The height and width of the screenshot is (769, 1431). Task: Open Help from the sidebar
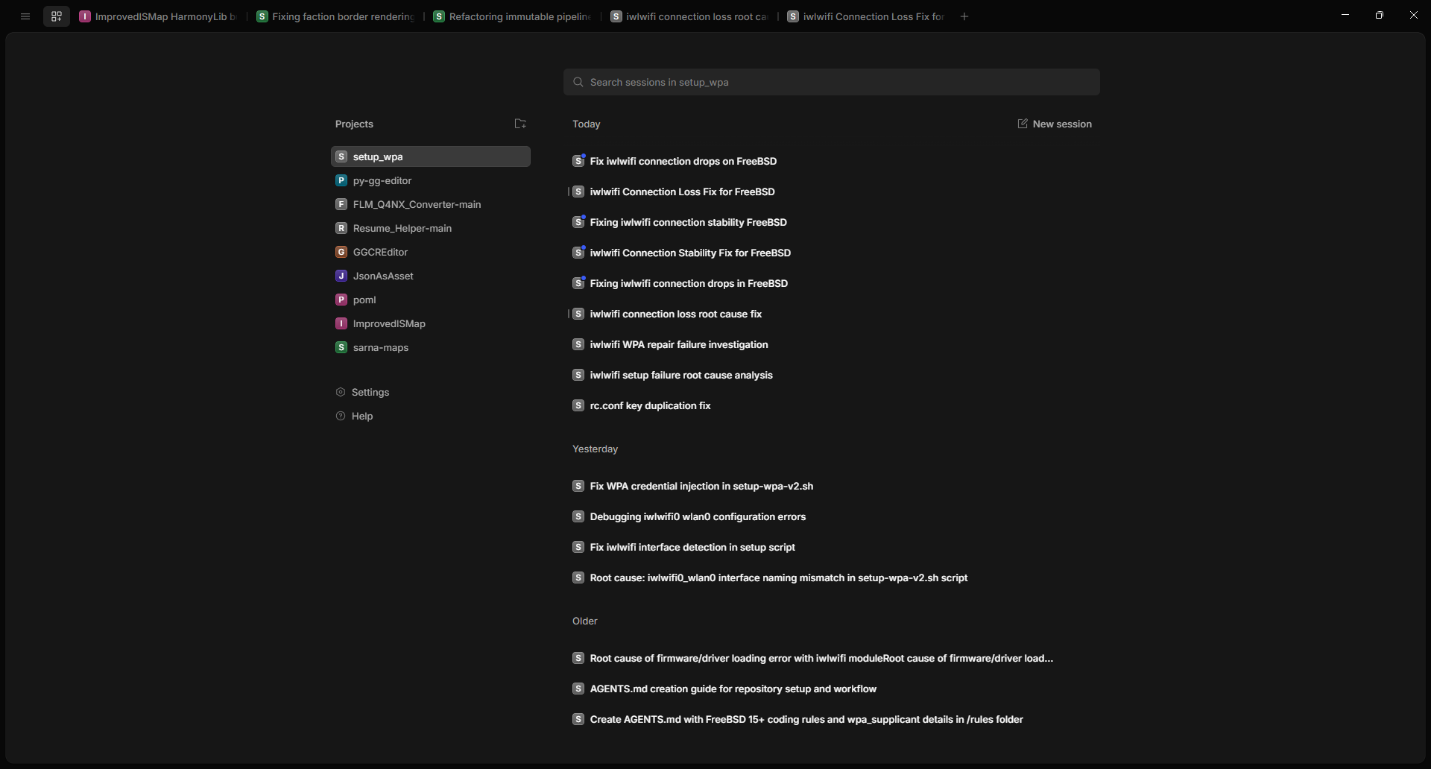click(354, 416)
